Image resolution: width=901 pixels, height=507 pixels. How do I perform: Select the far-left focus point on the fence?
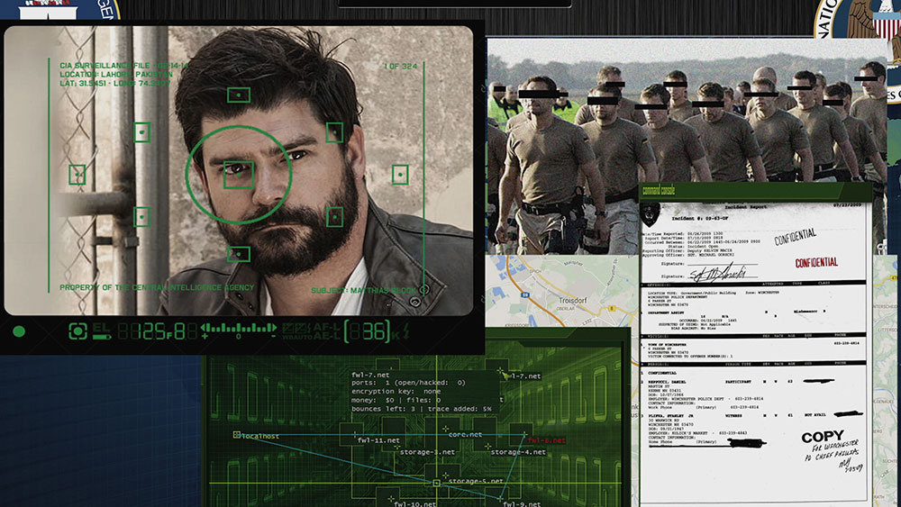[77, 175]
